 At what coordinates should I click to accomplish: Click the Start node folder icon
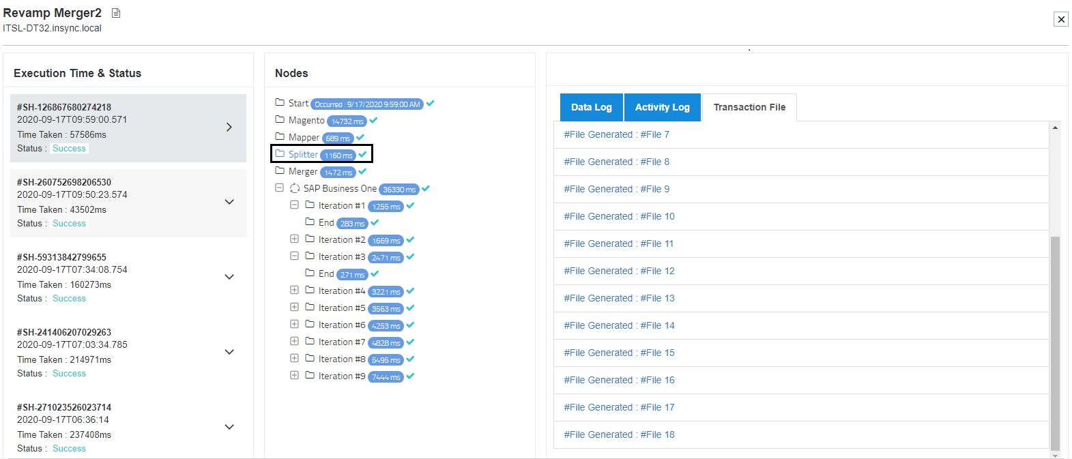coord(280,103)
